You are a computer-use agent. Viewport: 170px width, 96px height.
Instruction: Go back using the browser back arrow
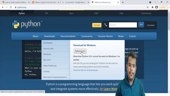[x=3, y=7]
